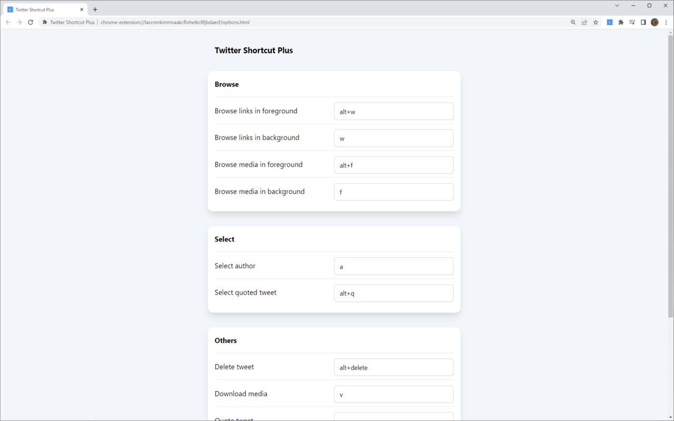
Task: Click the Browse links in foreground label
Action: [256, 111]
